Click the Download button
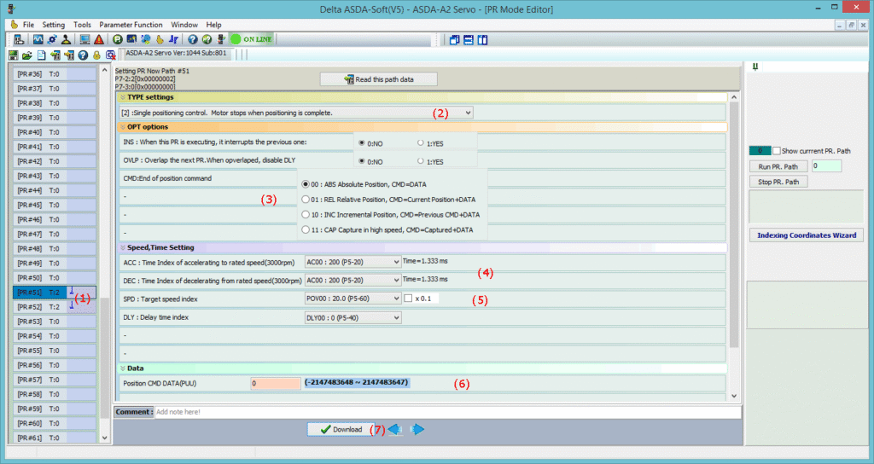Screen dimensions: 874x464 [341, 430]
